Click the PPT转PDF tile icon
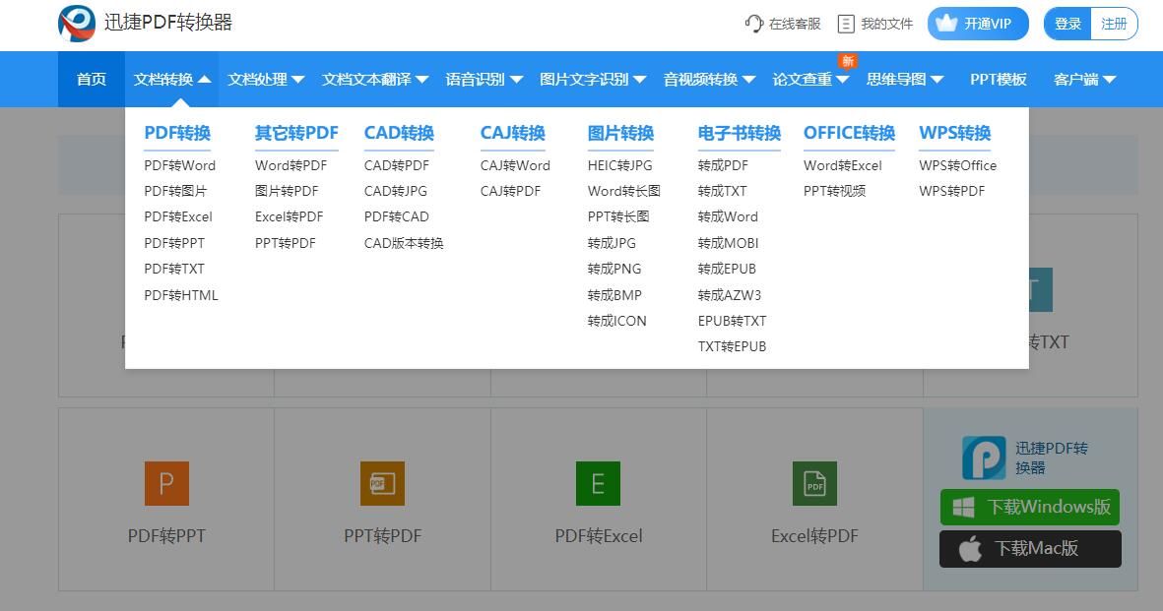This screenshot has height=611, width=1163. coord(383,483)
